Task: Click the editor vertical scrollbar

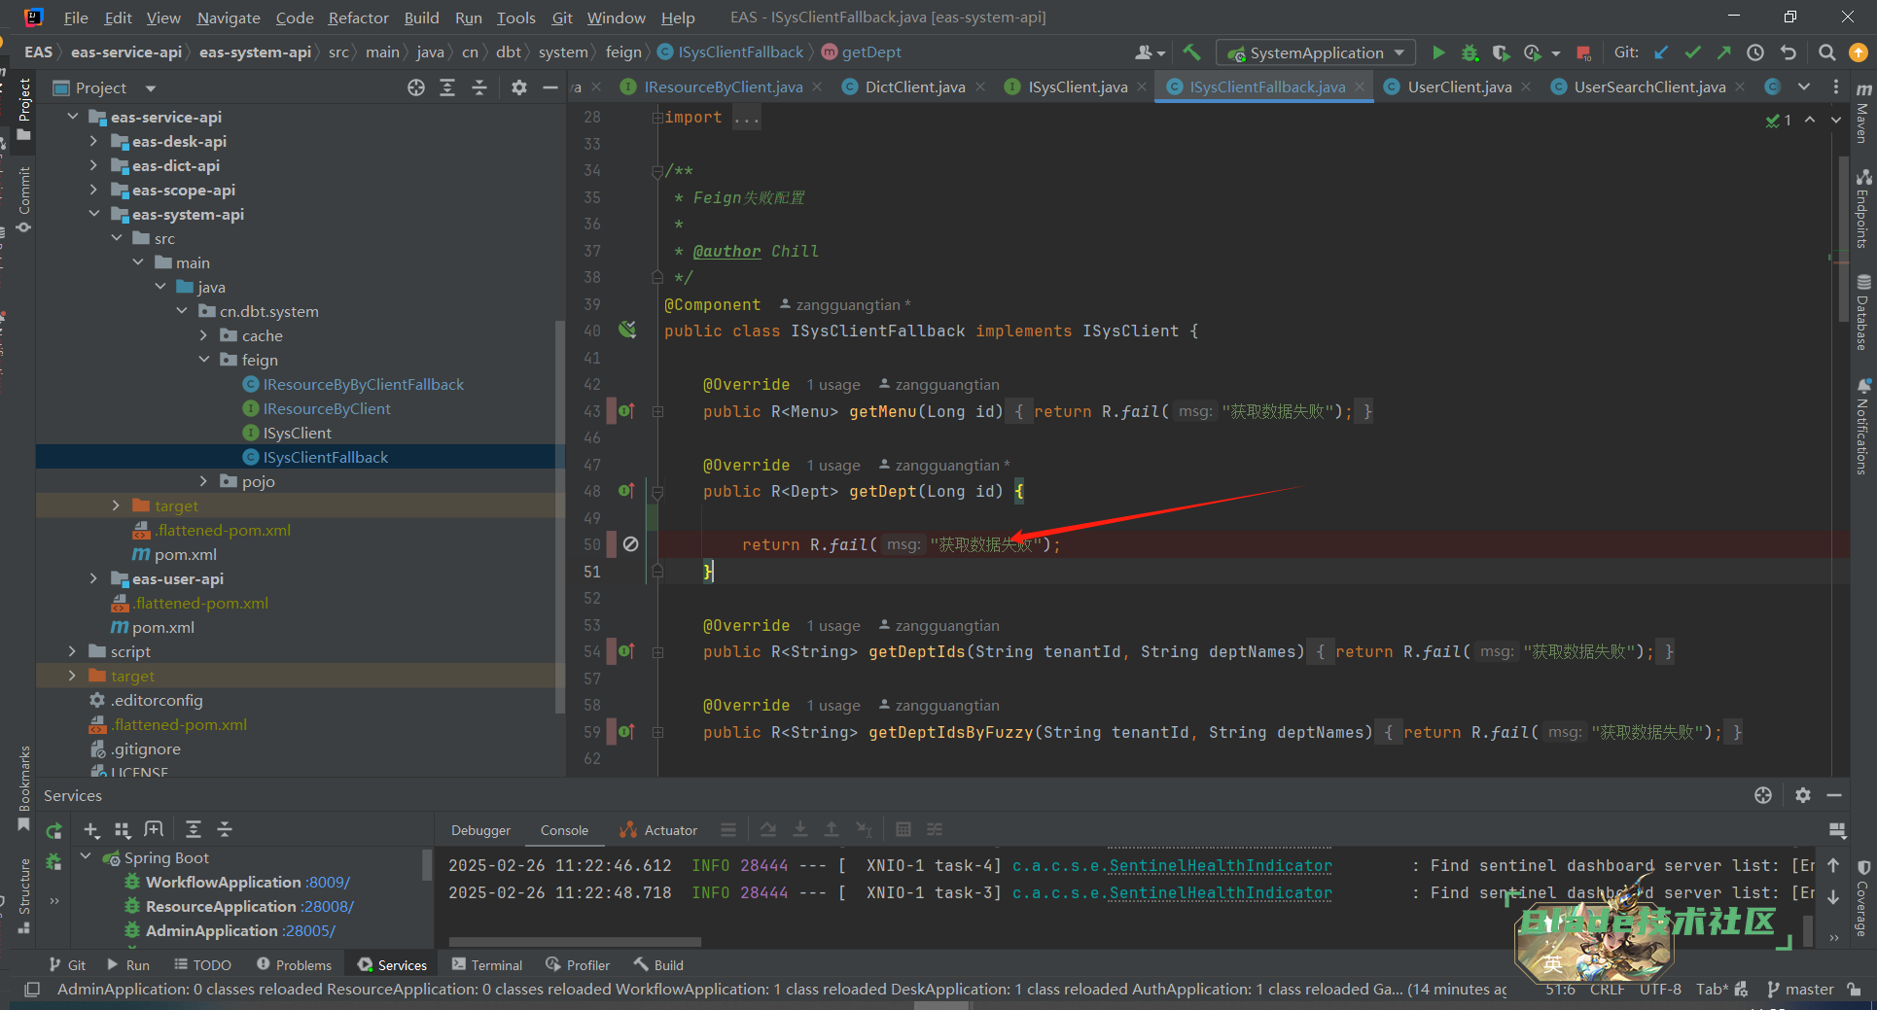Action: tap(1843, 238)
